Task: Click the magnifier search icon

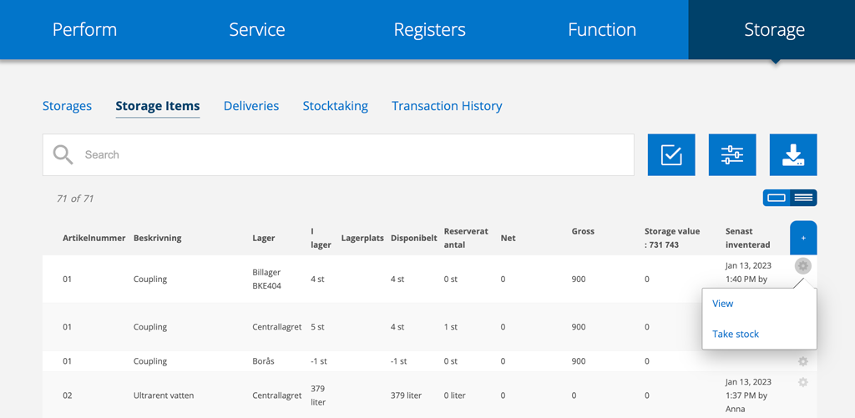Action: 63,155
